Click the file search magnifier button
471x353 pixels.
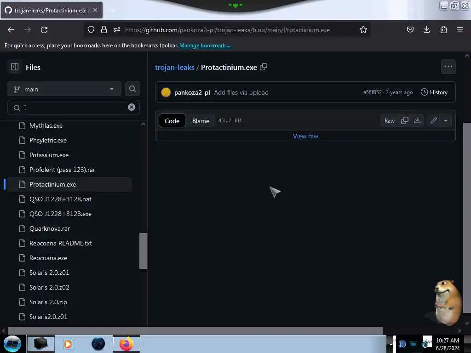click(x=132, y=89)
